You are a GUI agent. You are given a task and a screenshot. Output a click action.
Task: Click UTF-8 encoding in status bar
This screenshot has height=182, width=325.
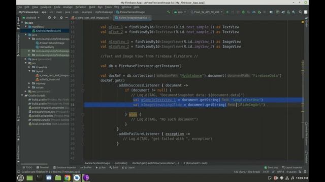(280, 172)
